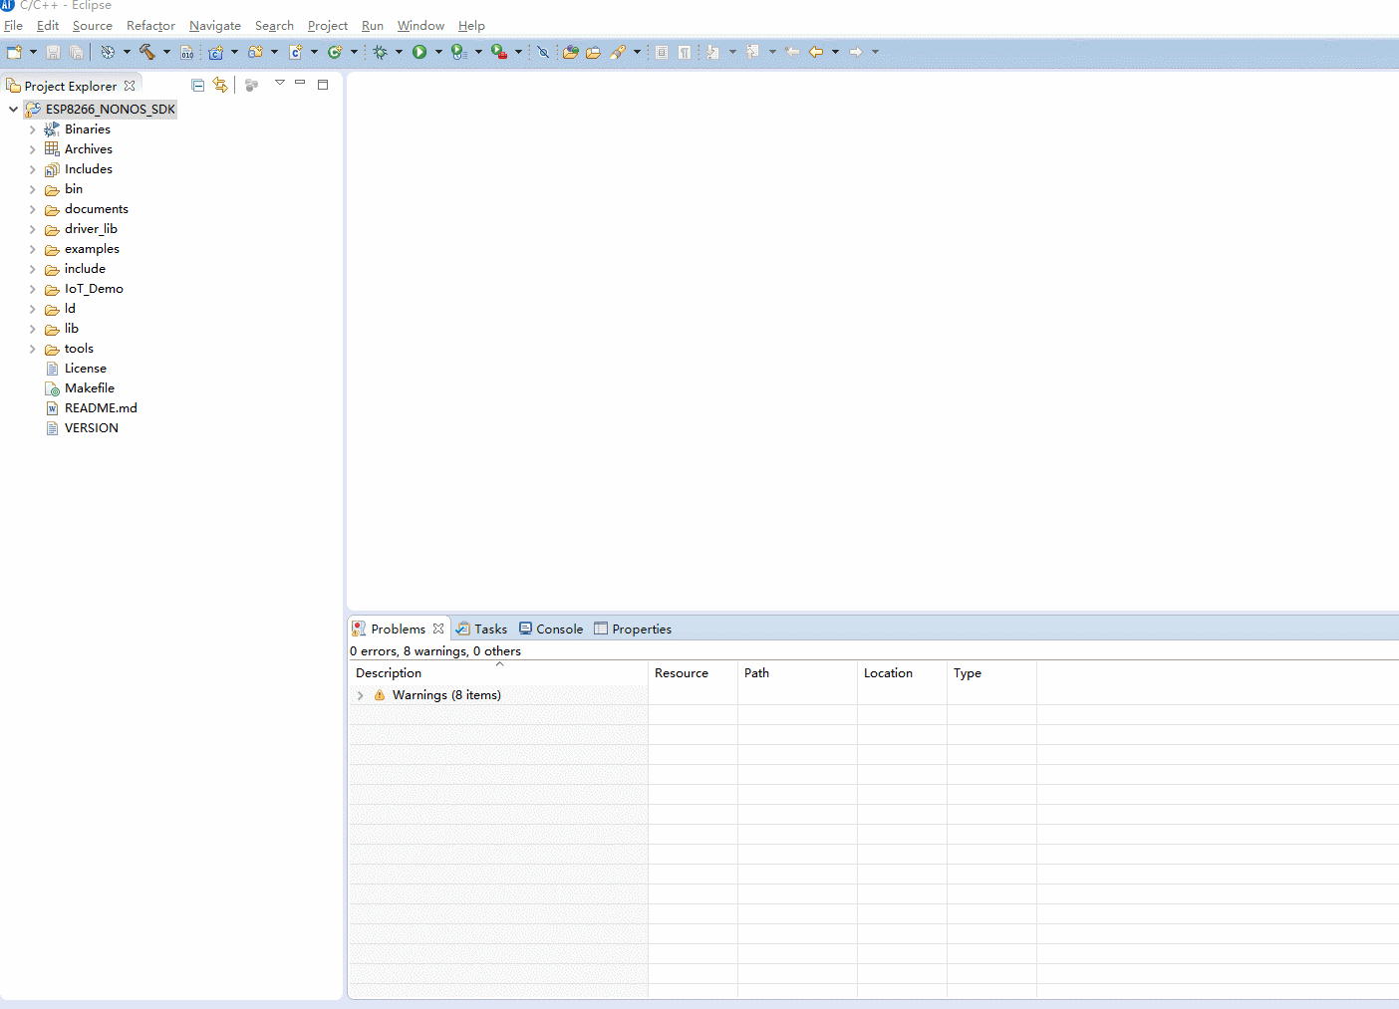This screenshot has height=1009, width=1399.
Task: Click the binary 010 toolbar icon
Action: click(187, 52)
